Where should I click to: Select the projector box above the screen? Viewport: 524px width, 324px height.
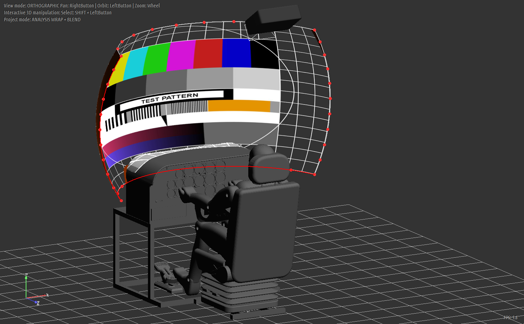tap(273, 19)
